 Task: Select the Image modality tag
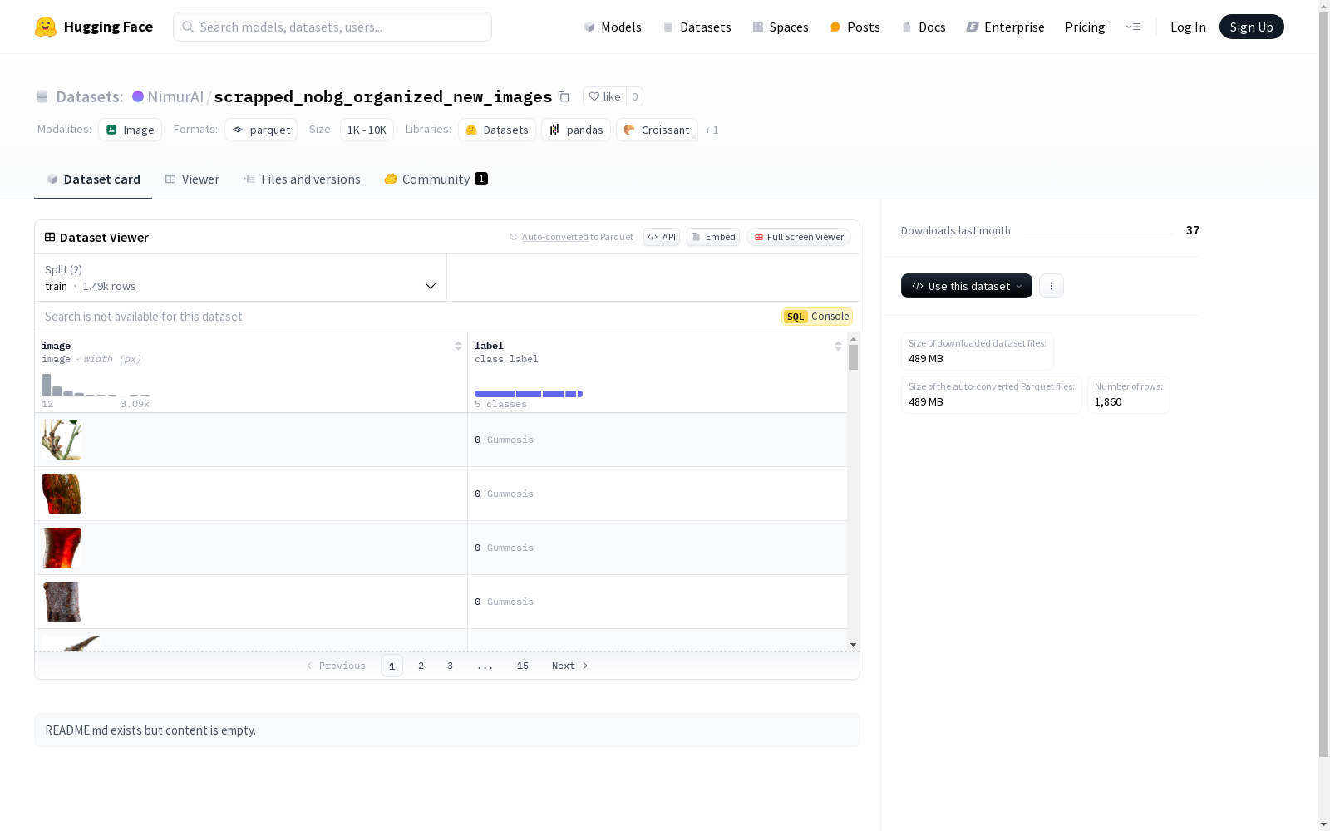pyautogui.click(x=131, y=130)
